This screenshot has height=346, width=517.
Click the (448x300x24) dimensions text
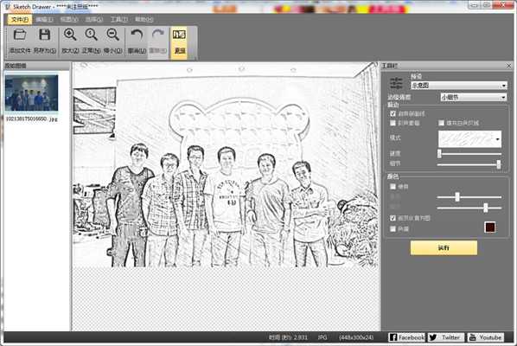pos(356,337)
